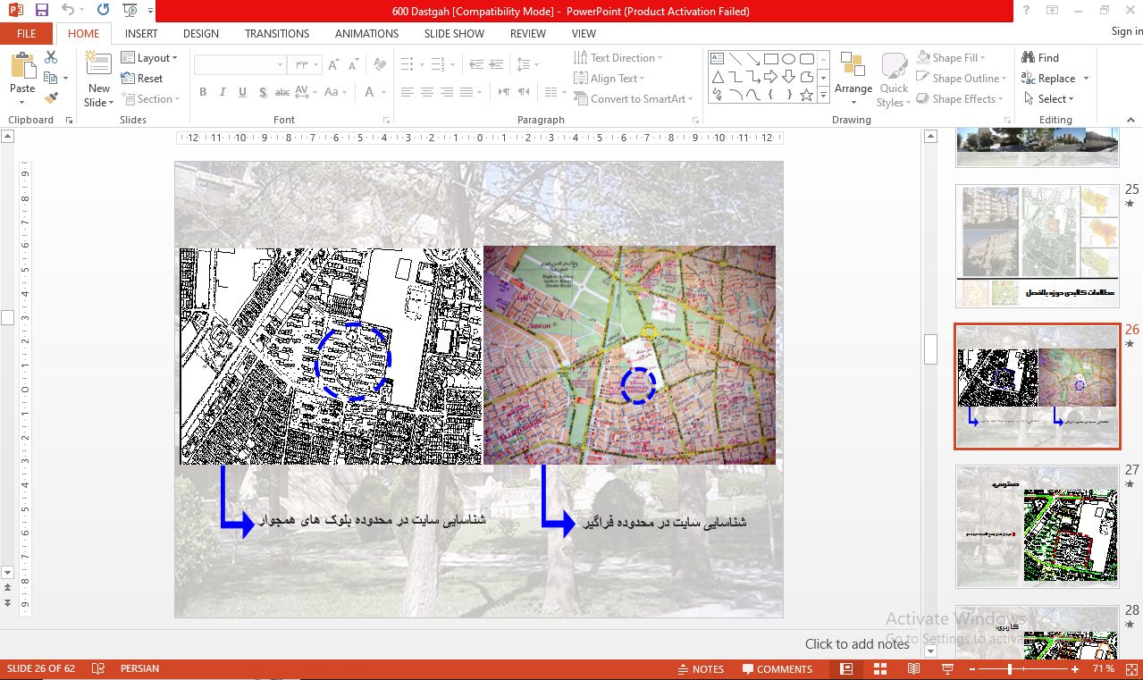Click the Copy icon in Clipboard

(x=51, y=78)
